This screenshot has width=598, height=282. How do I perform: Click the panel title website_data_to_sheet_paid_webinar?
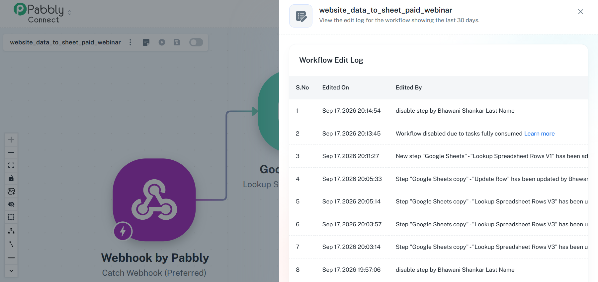point(385,10)
